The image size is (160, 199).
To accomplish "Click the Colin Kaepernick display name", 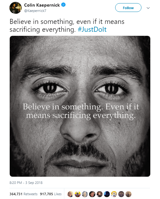I will (x=42, y=5).
